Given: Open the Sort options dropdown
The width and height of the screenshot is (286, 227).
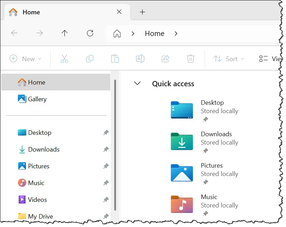Looking at the screenshot, I should [229, 59].
